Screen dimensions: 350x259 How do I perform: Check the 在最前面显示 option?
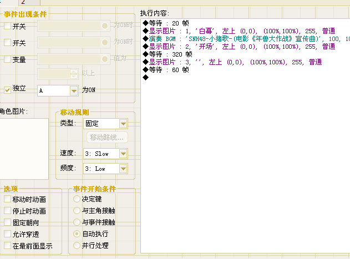7,245
